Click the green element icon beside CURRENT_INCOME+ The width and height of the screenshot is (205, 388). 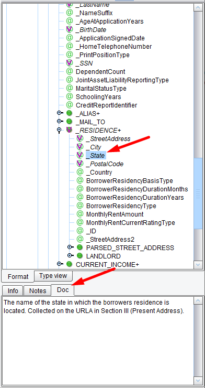click(x=70, y=264)
